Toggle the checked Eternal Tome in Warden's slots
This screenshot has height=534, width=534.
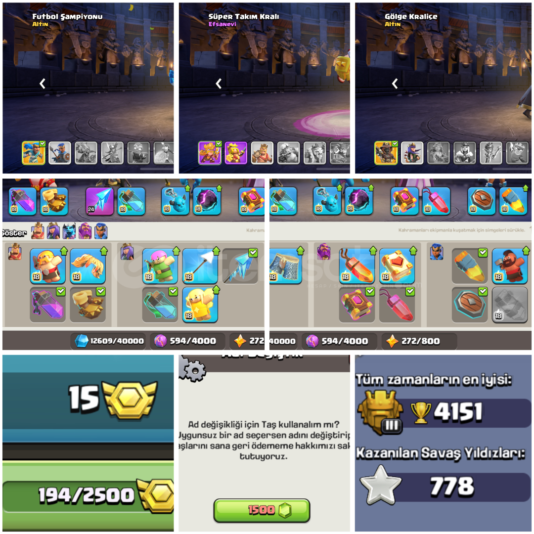click(x=357, y=305)
